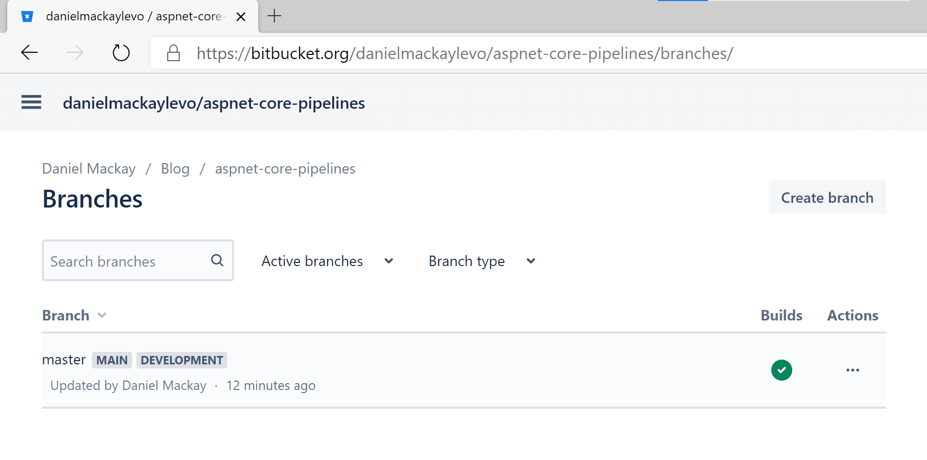
Task: Open the Daniel Mackay breadcrumb link
Action: point(89,168)
